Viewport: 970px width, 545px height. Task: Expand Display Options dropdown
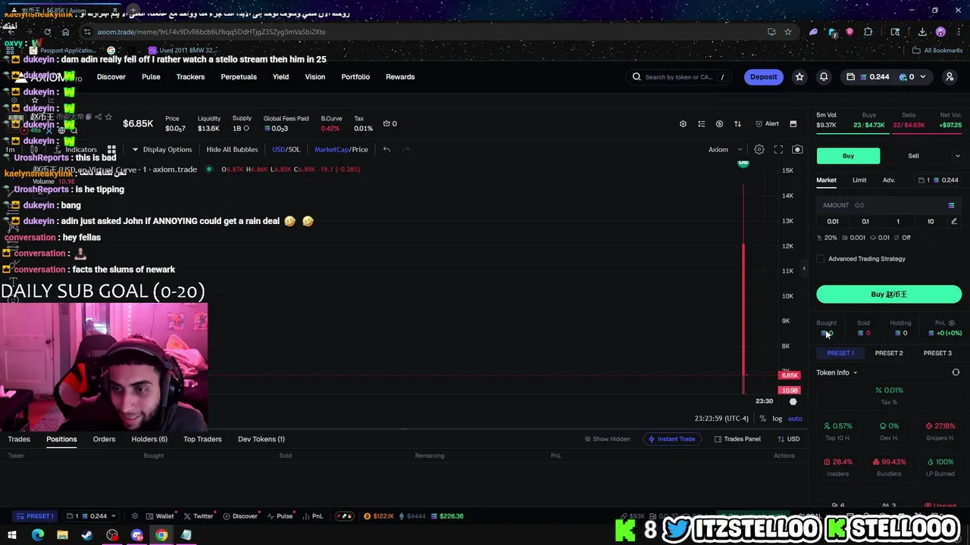162,149
